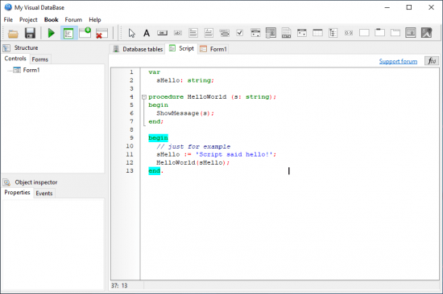This screenshot has width=443, height=294.
Task: Collapse the HelloWorld procedure code fold
Action: pyautogui.click(x=144, y=97)
